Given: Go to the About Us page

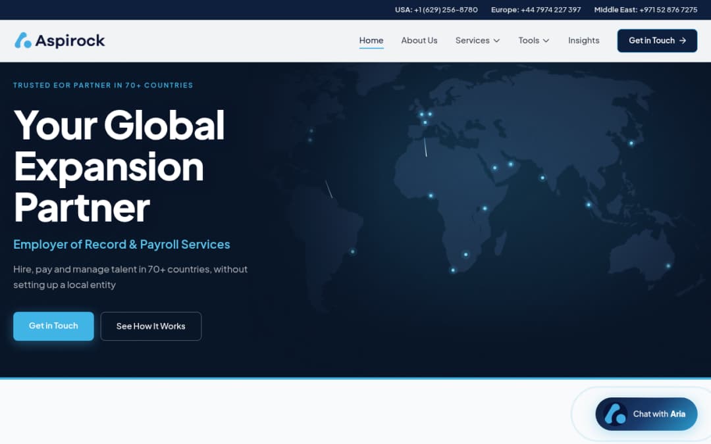Looking at the screenshot, I should (x=419, y=40).
